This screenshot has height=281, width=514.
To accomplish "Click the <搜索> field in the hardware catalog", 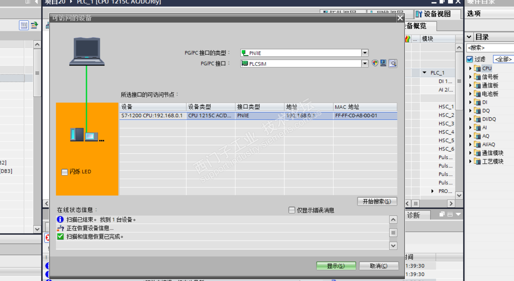I will 490,48.
